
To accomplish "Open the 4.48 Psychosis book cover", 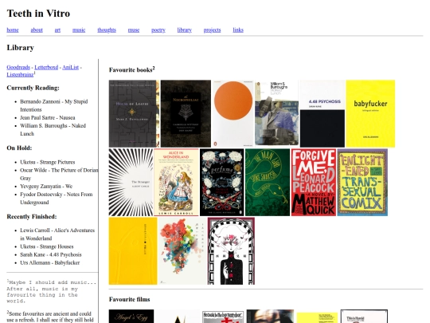I will 322,113.
